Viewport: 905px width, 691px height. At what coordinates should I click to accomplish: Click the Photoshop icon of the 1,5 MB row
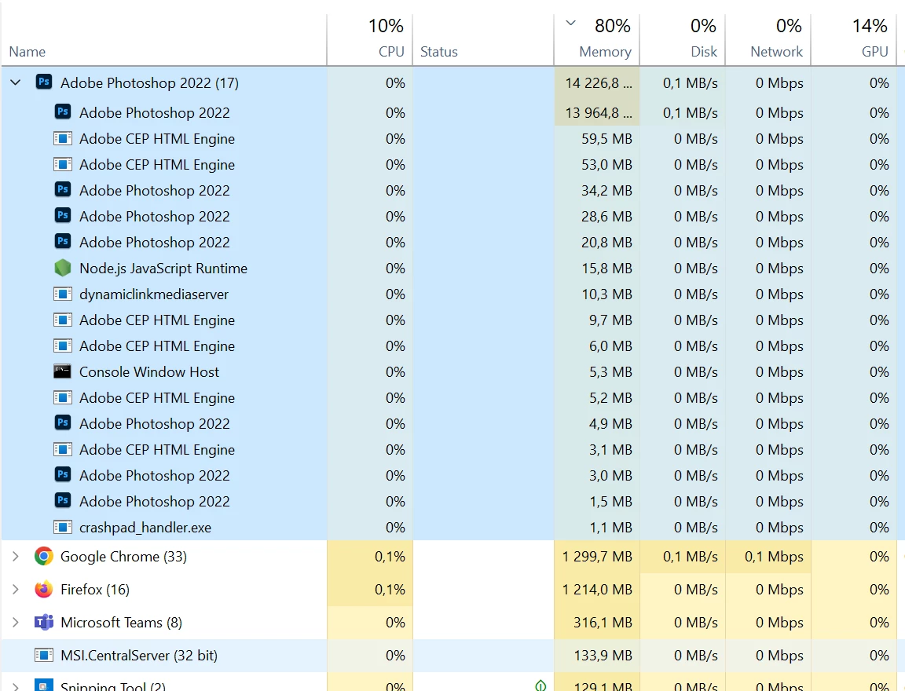[63, 500]
